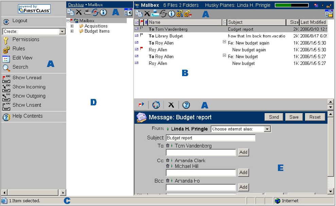Click the Rules gears icon
336x206 pixels.
pos(6,50)
